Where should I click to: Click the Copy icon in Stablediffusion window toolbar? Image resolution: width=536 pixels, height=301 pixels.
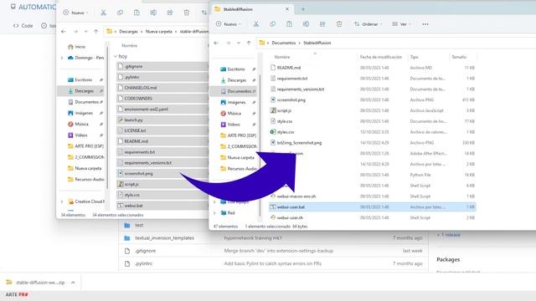pyautogui.click(x=272, y=24)
